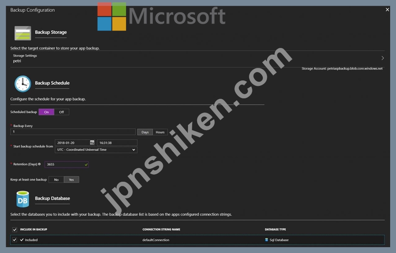Click the Backup Database heading
Image resolution: width=396 pixels, height=253 pixels.
click(x=52, y=198)
